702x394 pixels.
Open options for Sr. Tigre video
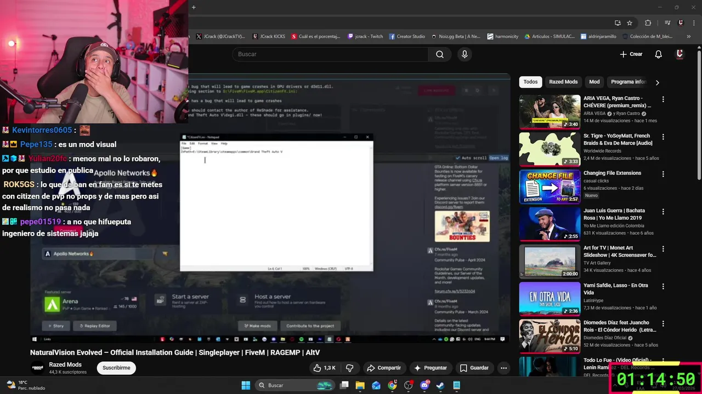pos(663,137)
